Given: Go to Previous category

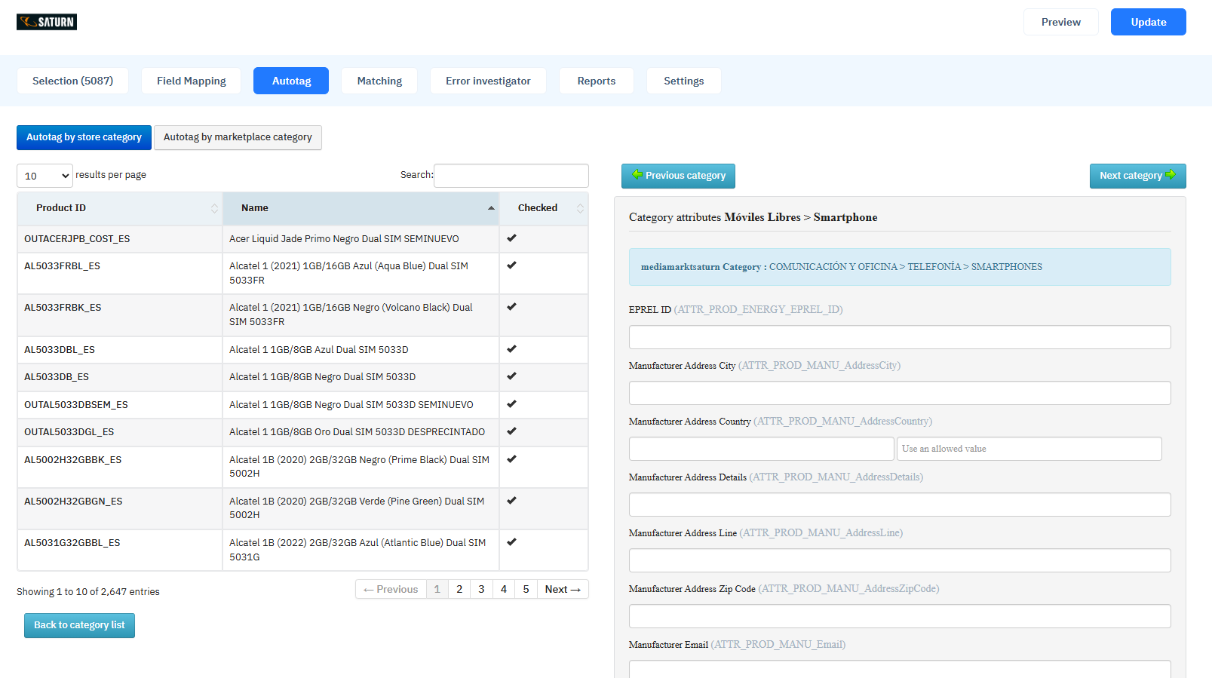Looking at the screenshot, I should [678, 176].
